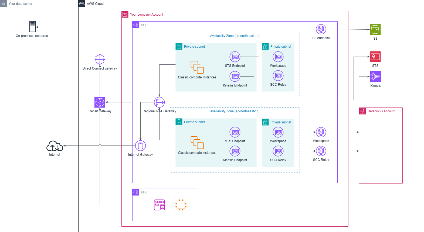
Task: Click Workspace icon inside ap-northeast-1c private subnet
Action: click(x=278, y=132)
